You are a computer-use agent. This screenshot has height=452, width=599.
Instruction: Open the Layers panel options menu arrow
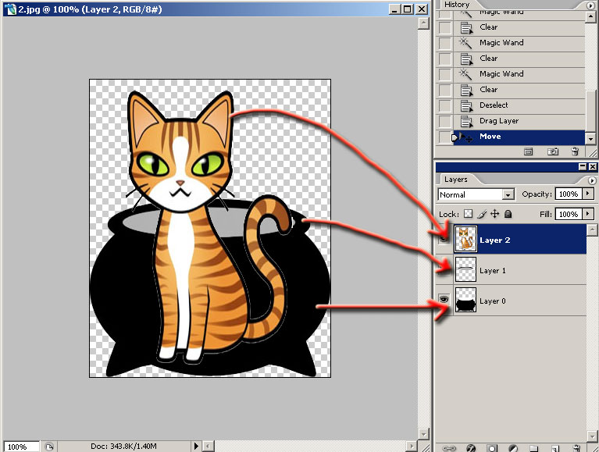pyautogui.click(x=592, y=180)
